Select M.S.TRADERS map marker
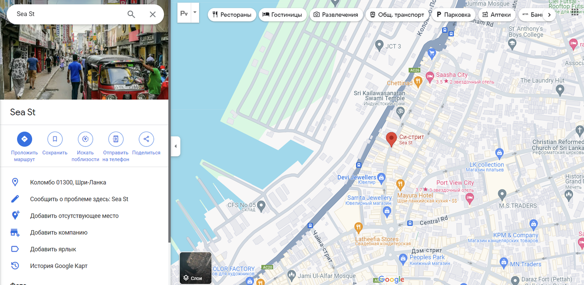 pos(502,195)
